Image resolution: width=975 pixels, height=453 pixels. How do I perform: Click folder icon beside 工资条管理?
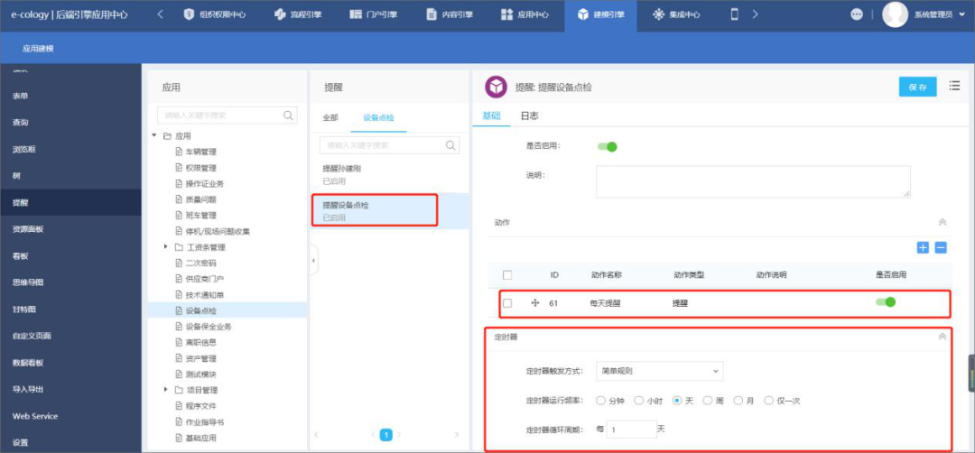(179, 246)
